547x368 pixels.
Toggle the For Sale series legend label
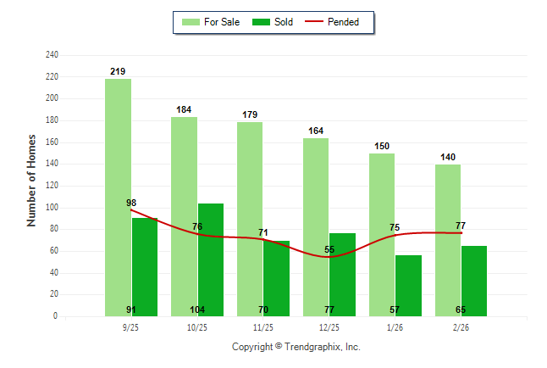click(222, 22)
